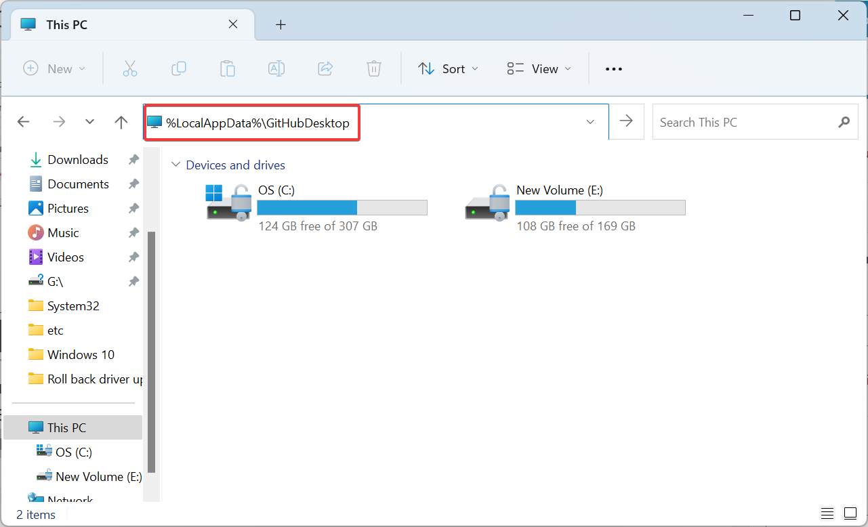868x527 pixels.
Task: Add a new tab with plus button
Action: [x=281, y=25]
